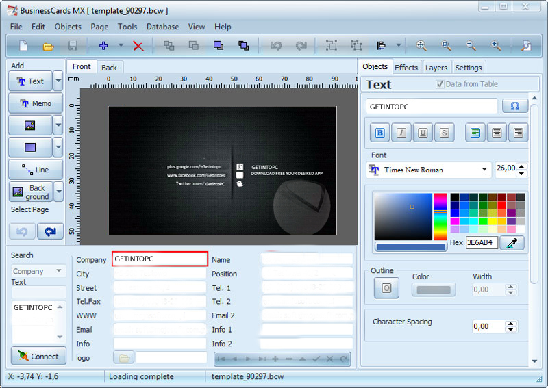This screenshot has height=388, width=548.
Task: Expand the Text button dropdown arrow
Action: pos(58,81)
